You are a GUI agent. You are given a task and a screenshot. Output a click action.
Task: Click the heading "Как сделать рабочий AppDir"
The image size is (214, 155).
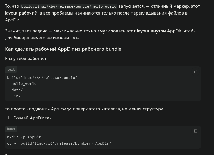63,49
